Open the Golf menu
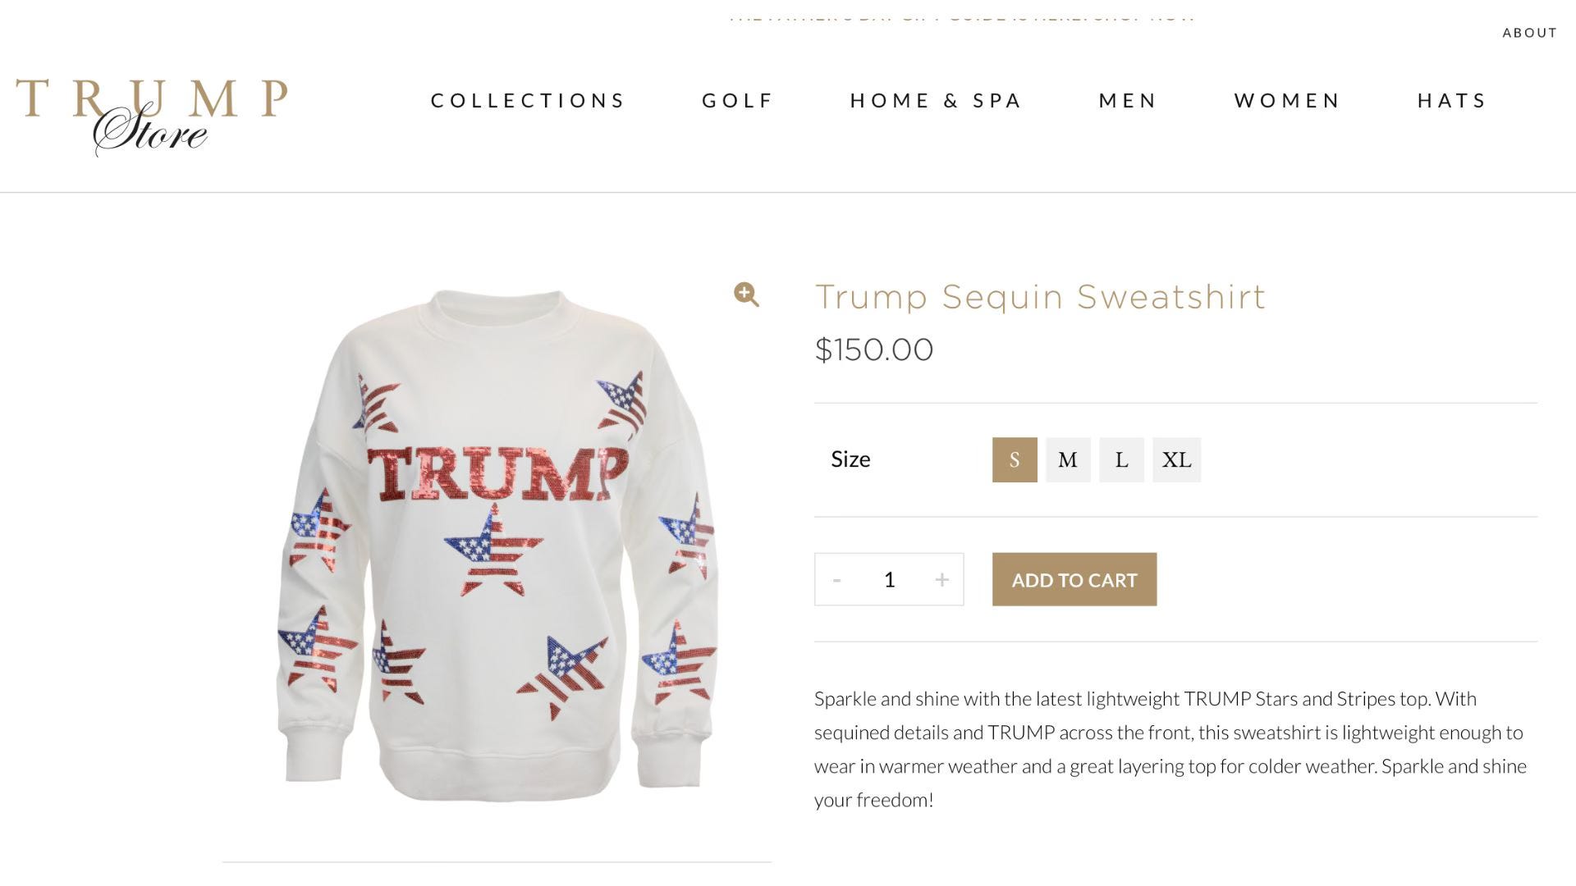Viewport: 1576px width, 886px height. (x=738, y=100)
